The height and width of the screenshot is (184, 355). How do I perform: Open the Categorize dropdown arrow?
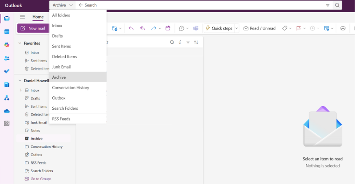point(290,29)
